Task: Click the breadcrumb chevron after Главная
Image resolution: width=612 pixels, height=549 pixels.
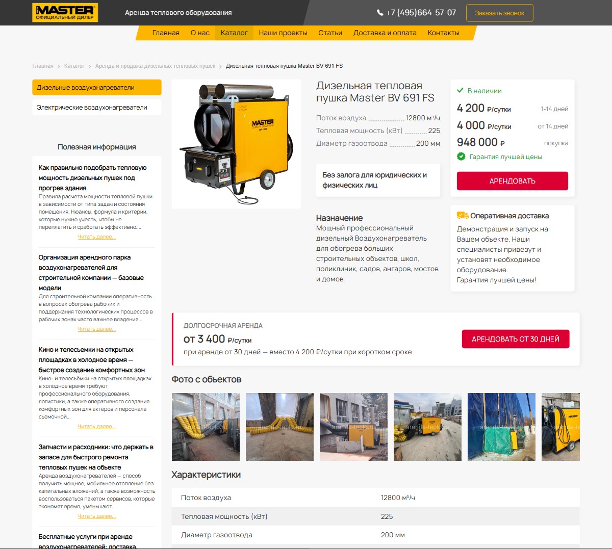Action: click(x=59, y=66)
